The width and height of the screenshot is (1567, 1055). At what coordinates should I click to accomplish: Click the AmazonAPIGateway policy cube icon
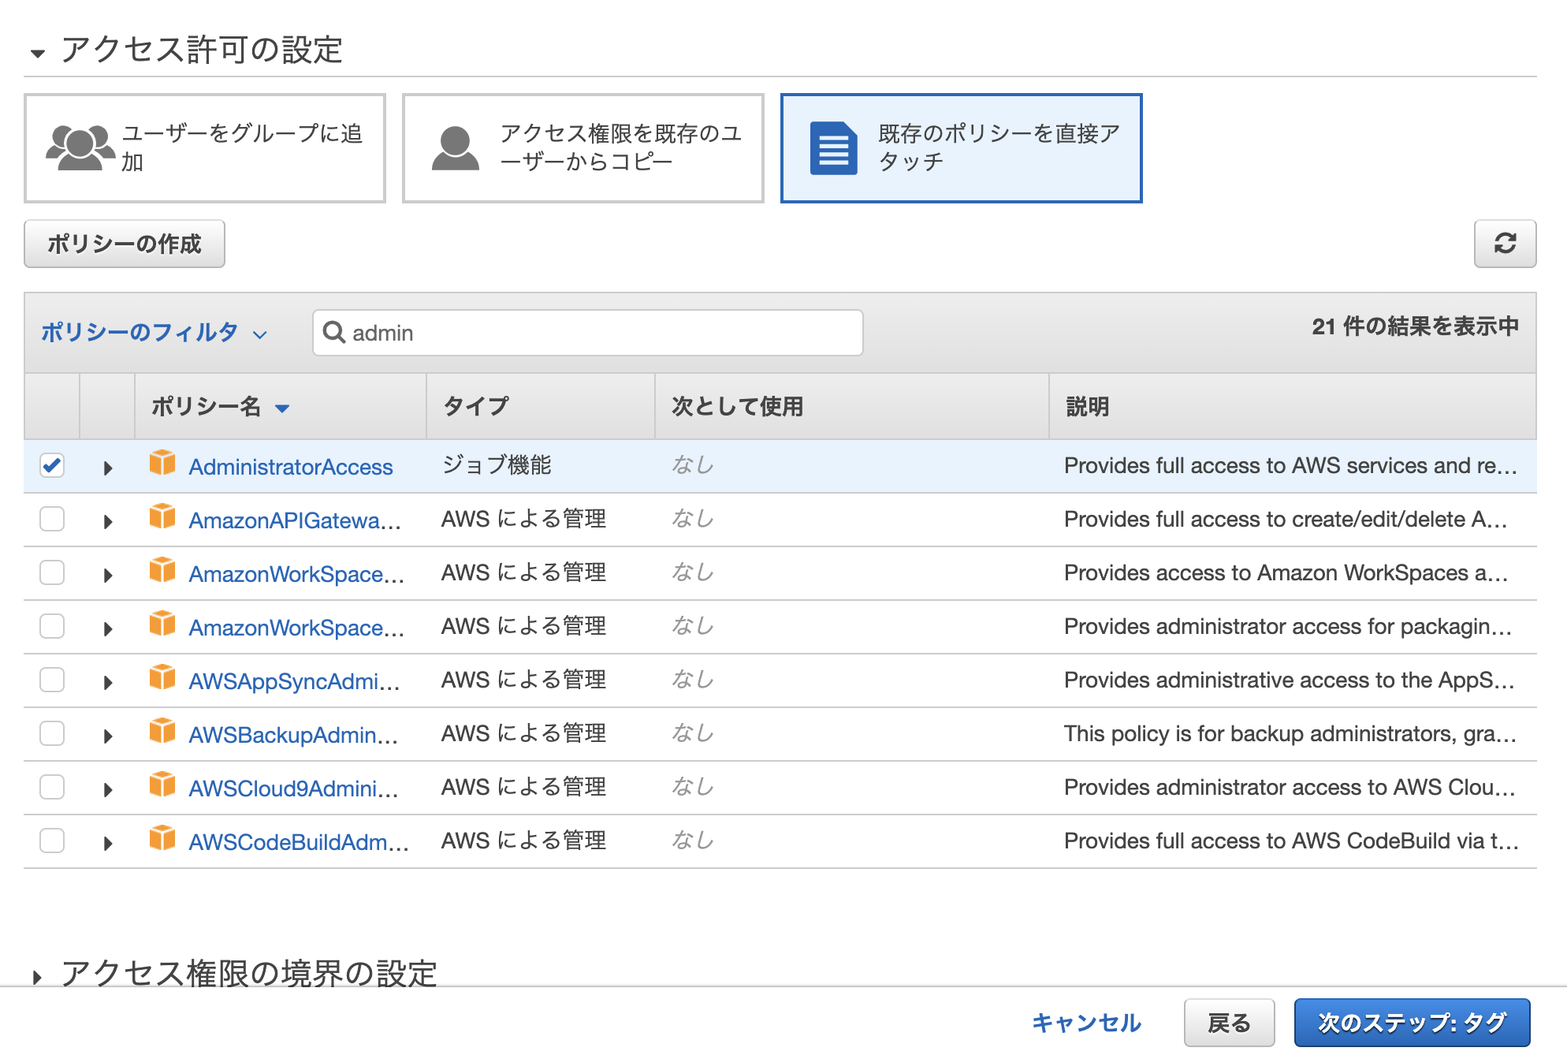162,518
